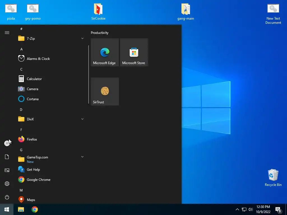Open the Microsoft Store tile
Viewport: 287px width, 215px height.
click(x=134, y=52)
